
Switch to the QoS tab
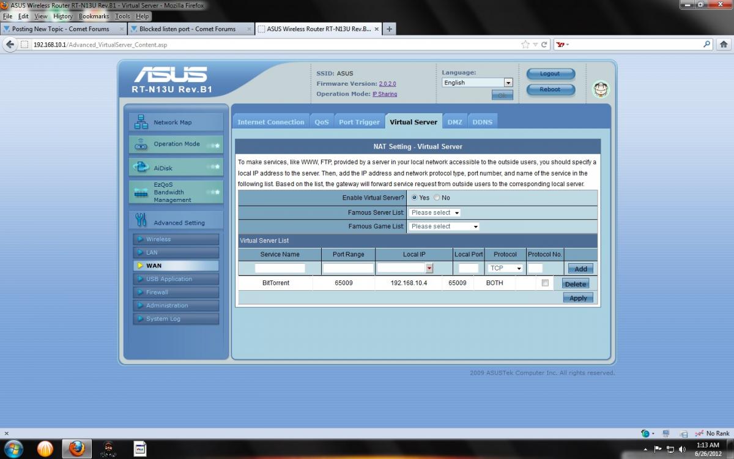coord(322,122)
